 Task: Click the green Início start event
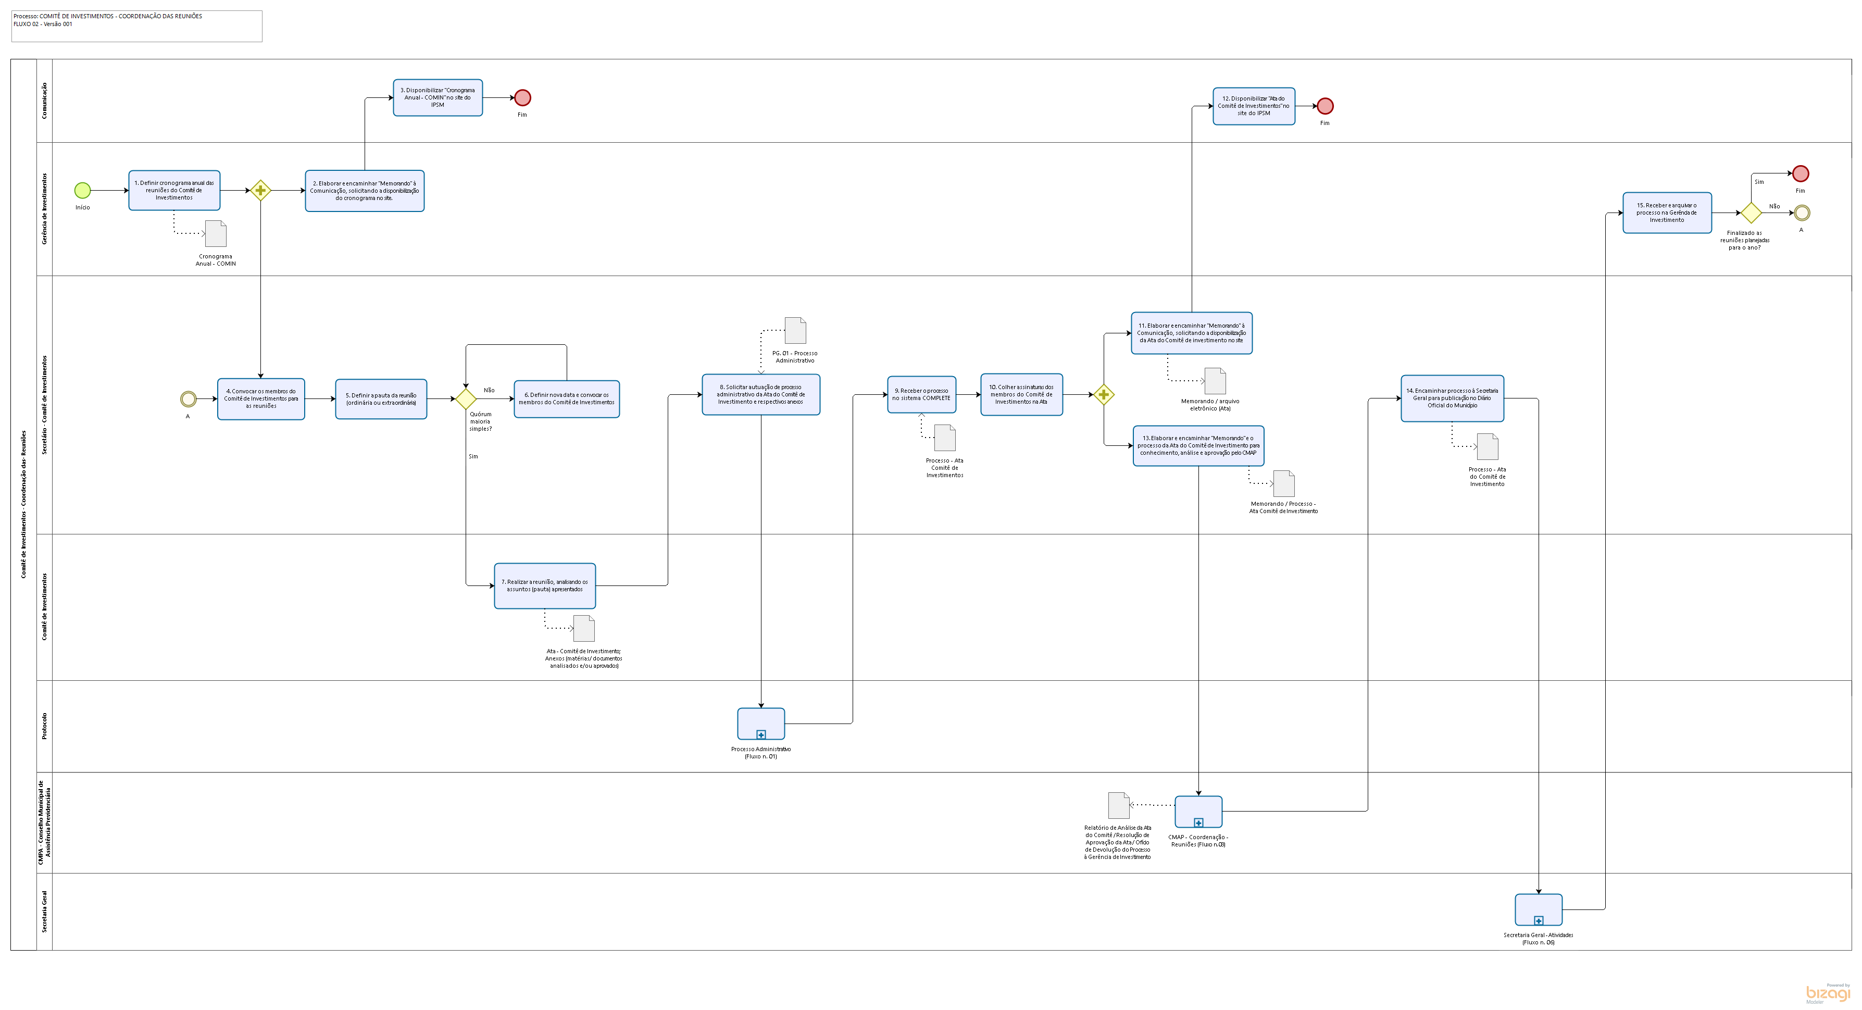pyautogui.click(x=82, y=190)
